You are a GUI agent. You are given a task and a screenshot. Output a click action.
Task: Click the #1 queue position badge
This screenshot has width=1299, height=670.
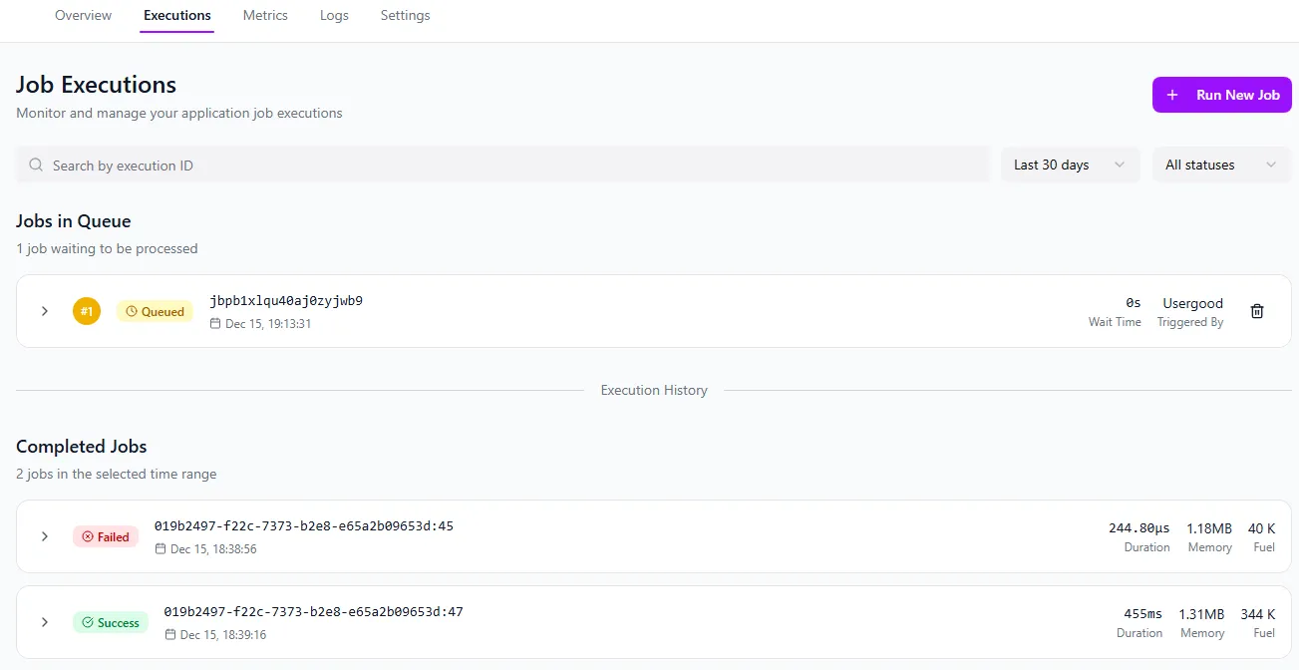[x=87, y=311]
